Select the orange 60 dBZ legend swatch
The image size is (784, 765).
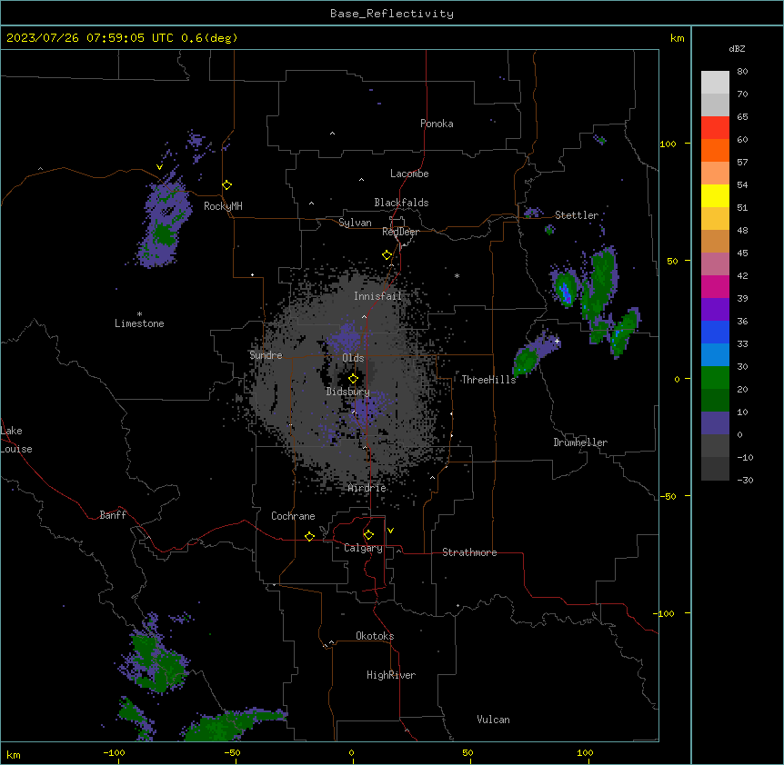click(715, 150)
